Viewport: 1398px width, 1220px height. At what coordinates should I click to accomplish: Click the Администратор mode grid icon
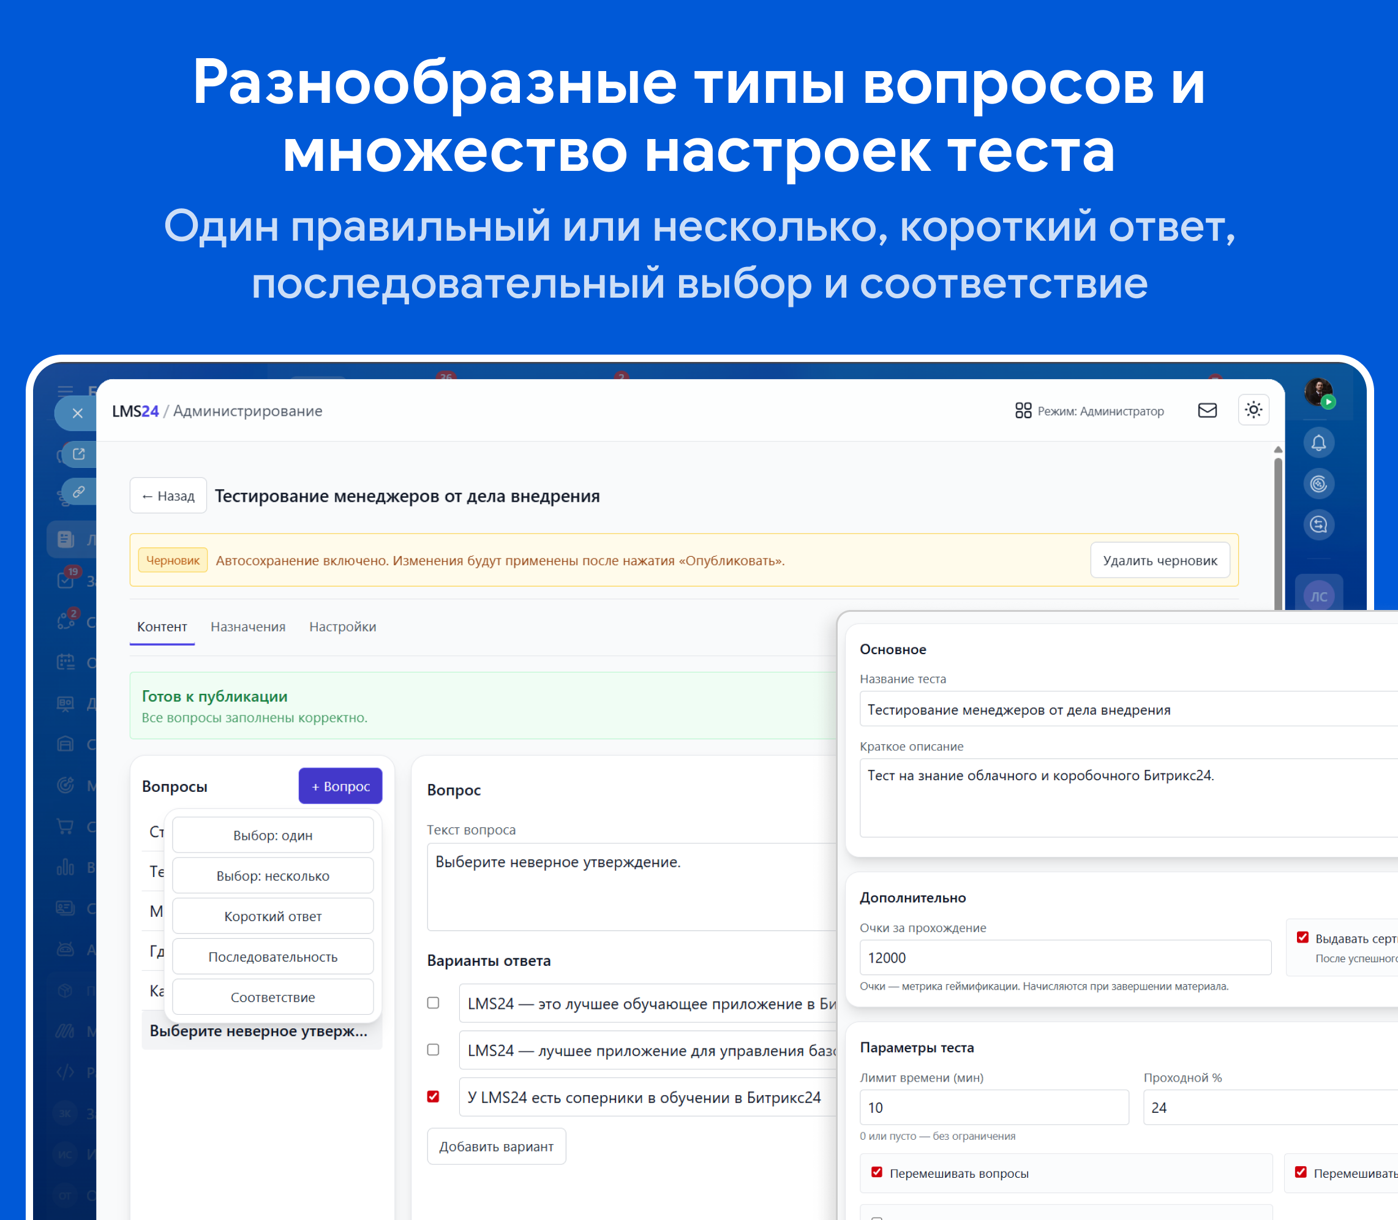(1023, 410)
